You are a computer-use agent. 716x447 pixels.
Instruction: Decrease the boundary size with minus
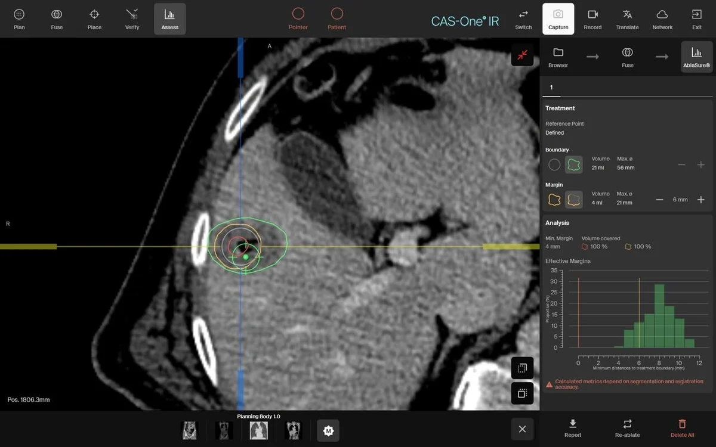681,164
